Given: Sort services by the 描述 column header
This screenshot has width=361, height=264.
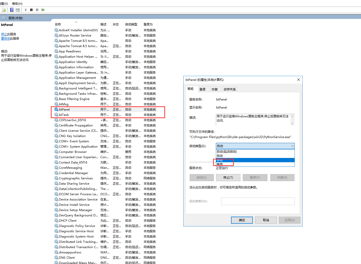Looking at the screenshot, I should (x=105, y=24).
